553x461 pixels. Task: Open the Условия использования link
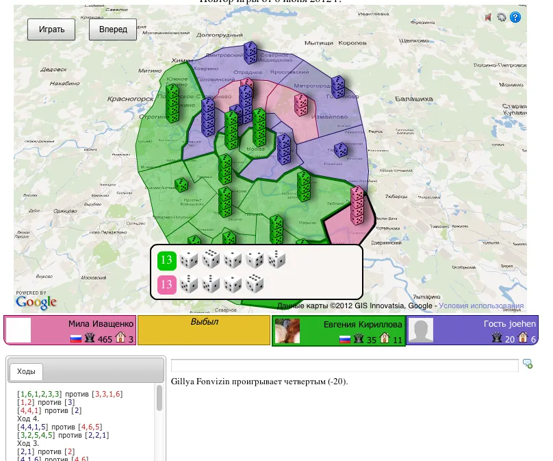point(481,306)
